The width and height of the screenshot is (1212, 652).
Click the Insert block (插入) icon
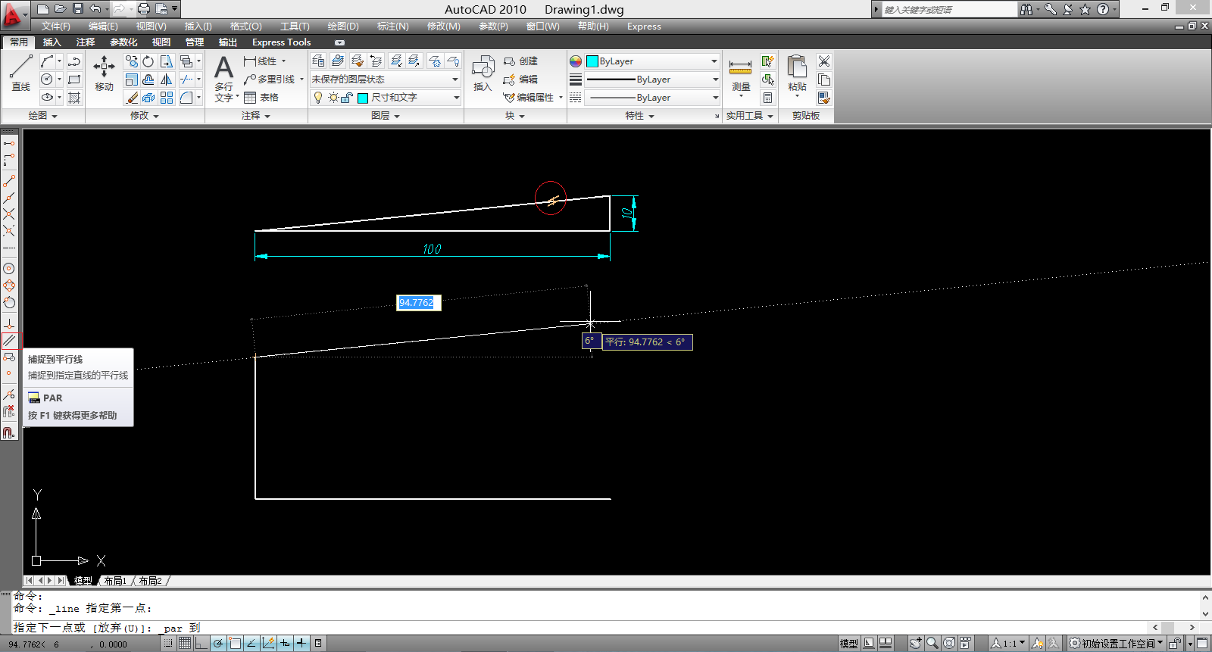[483, 73]
